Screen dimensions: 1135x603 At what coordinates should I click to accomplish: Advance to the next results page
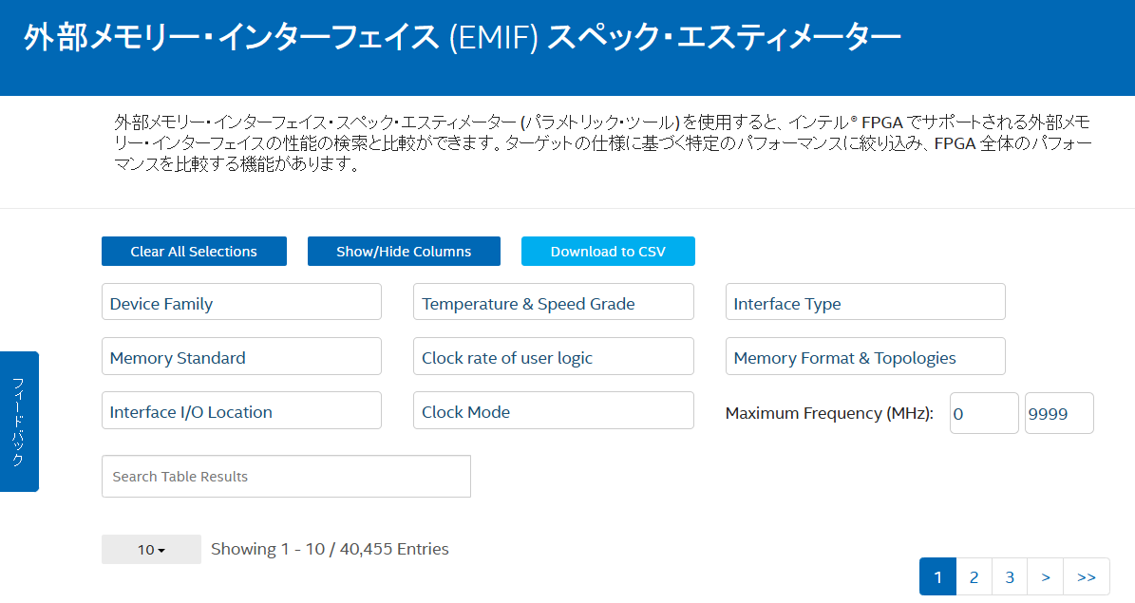click(1045, 576)
